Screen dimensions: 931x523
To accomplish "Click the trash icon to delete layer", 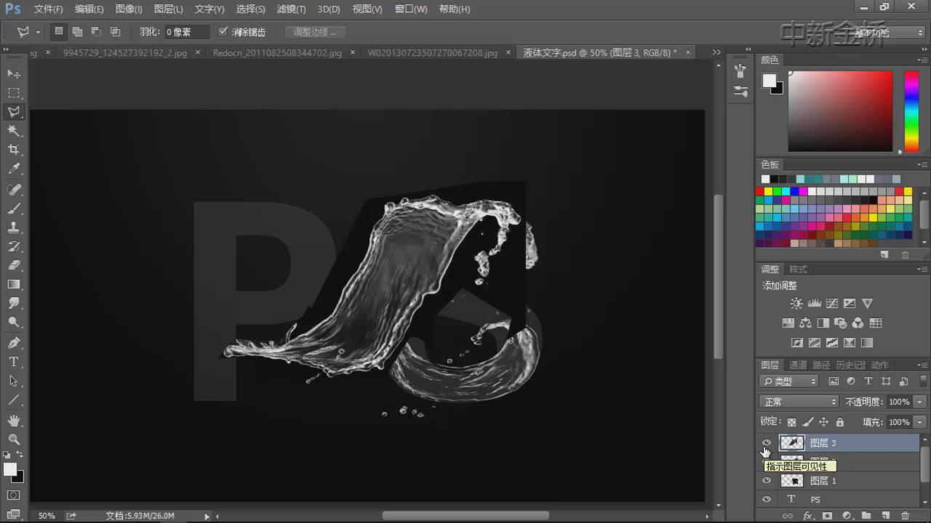I will [906, 516].
